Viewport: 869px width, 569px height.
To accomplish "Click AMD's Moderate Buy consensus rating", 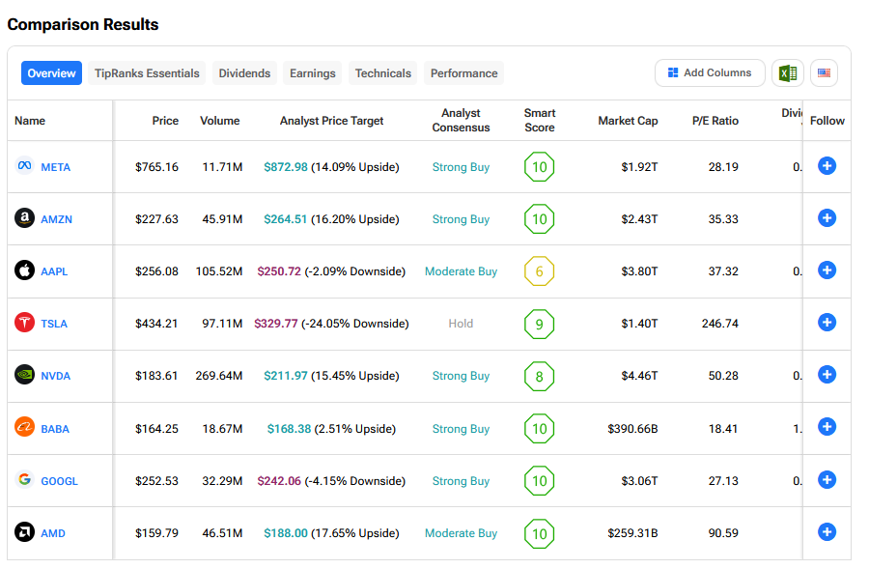I will pos(462,533).
